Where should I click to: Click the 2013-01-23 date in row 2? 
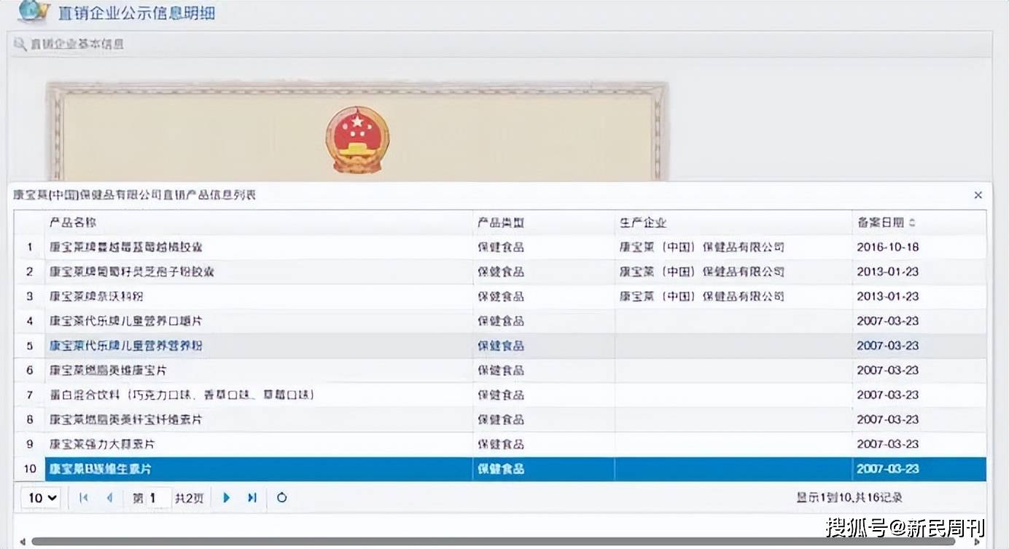(888, 272)
